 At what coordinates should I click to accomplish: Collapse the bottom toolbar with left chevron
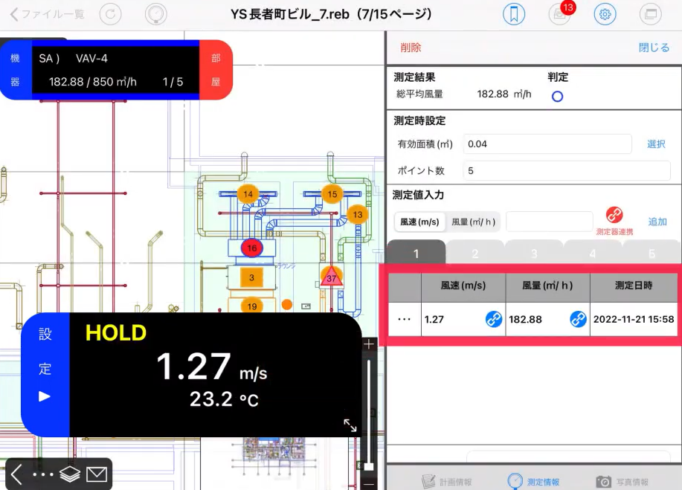(17, 474)
